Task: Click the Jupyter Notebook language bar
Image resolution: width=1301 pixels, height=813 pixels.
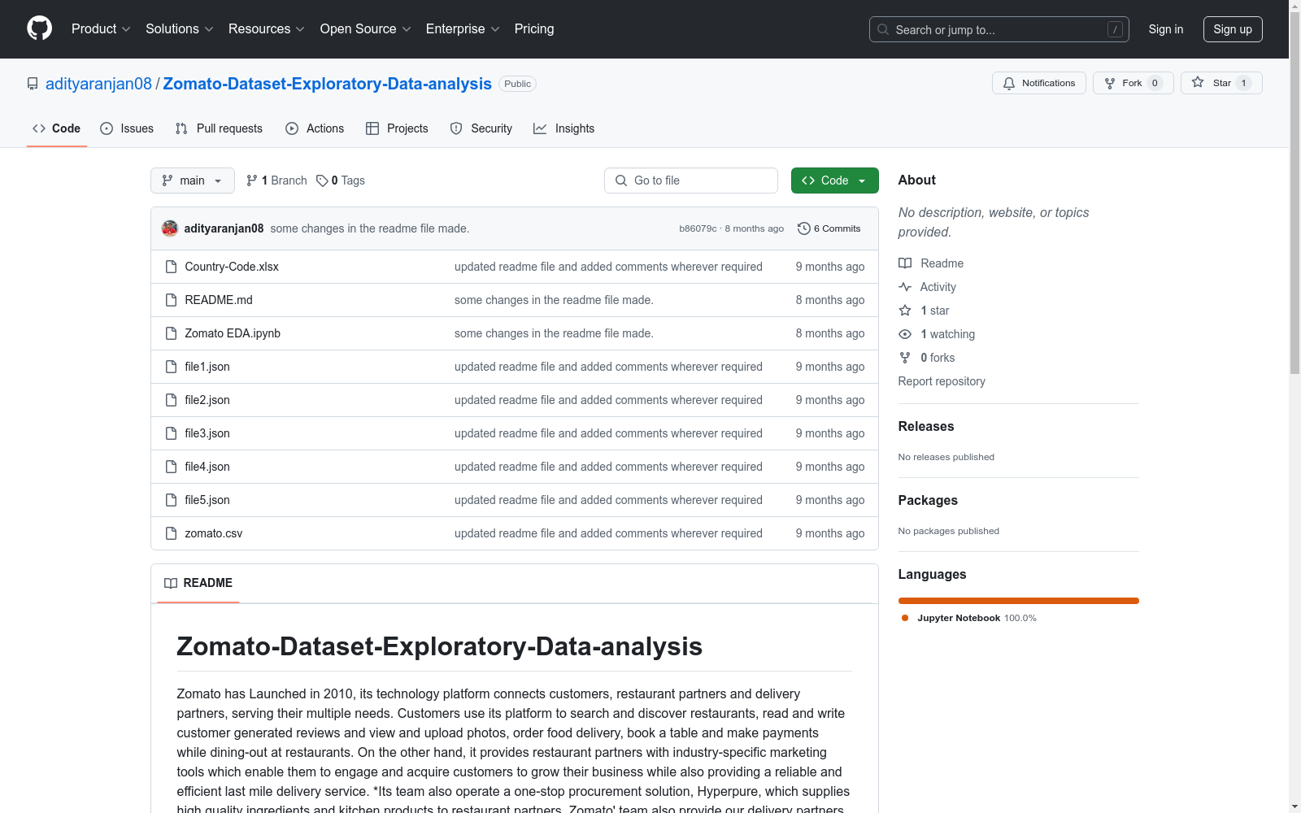Action: tap(1019, 601)
